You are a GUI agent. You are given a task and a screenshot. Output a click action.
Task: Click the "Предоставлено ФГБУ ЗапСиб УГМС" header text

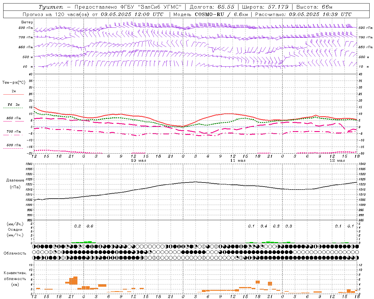(128, 7)
